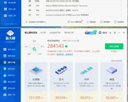Screen dimensions: 128x102
Task: Select 硬件评测 in the benchmark window sidebar
Action: [x=10, y=62]
